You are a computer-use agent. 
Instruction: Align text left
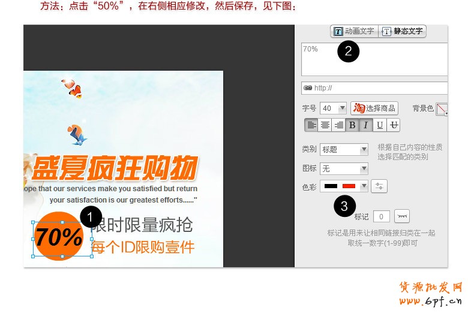pos(311,125)
